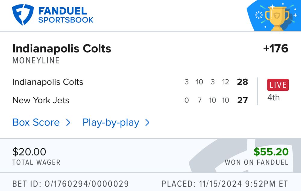
Task: Click the placed date and time
Action: point(225,184)
